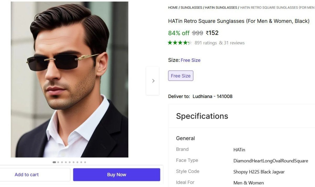
Task: Click the last carousel dot indicator
Action: click(85, 162)
